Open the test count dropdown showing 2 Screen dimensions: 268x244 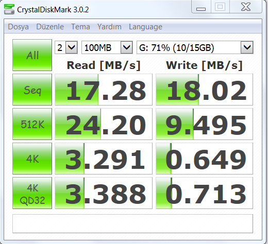click(66, 47)
